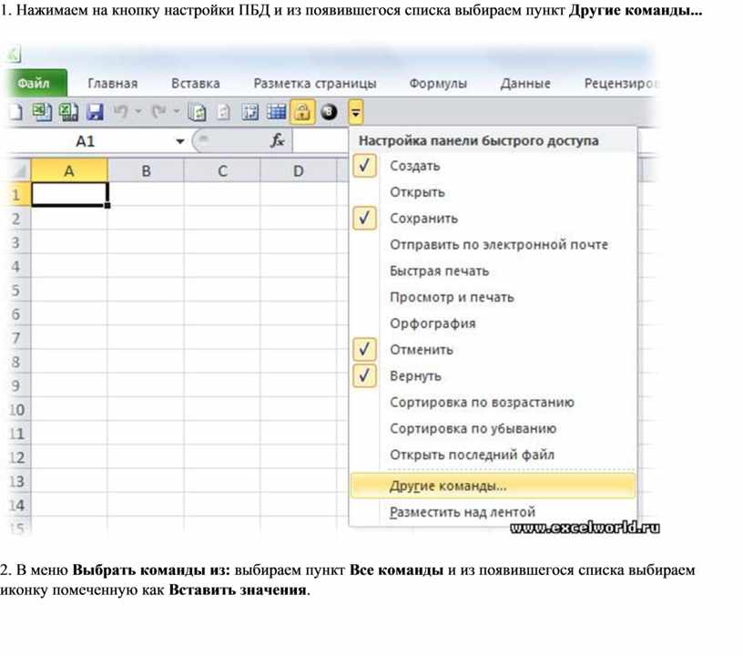Image resolution: width=743 pixels, height=656 pixels.
Task: Open the Undo history dropdown arrow
Action: (x=137, y=112)
